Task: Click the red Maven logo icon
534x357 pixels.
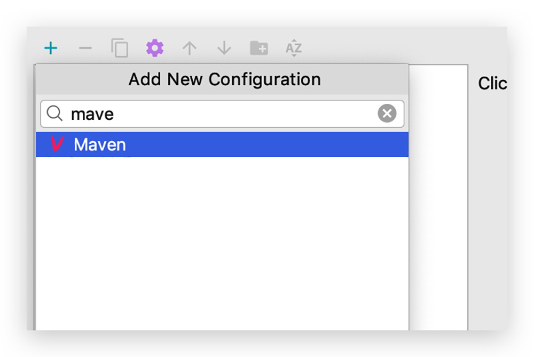Action: 57,144
